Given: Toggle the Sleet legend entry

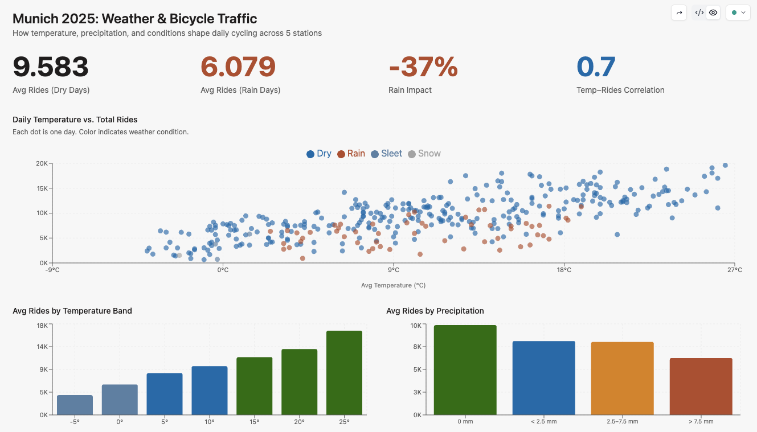Looking at the screenshot, I should point(386,154).
